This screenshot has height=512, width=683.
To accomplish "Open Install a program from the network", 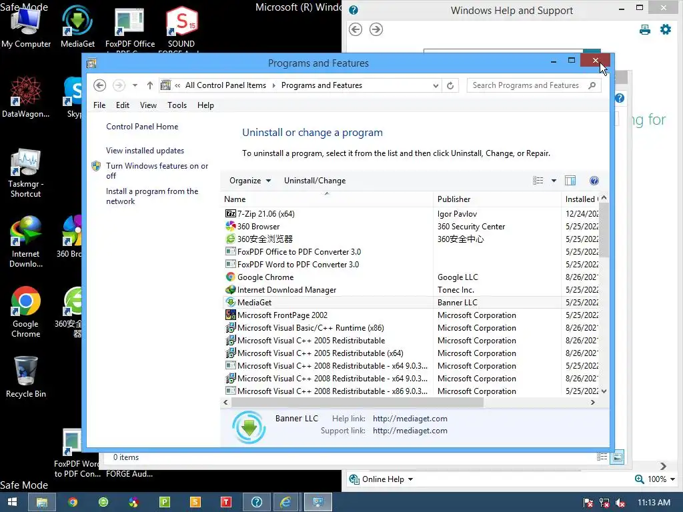I will coord(152,197).
